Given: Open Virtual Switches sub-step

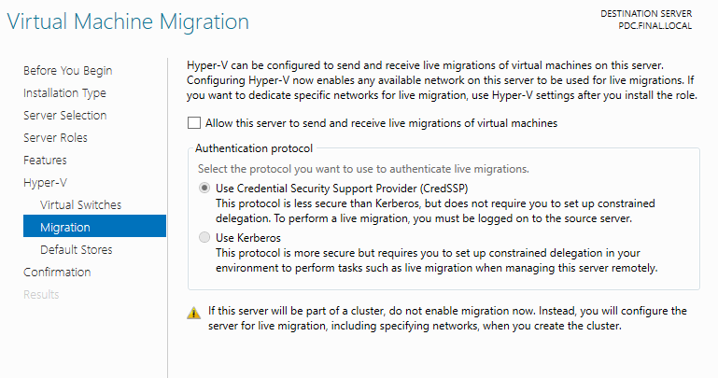Looking at the screenshot, I should (80, 205).
